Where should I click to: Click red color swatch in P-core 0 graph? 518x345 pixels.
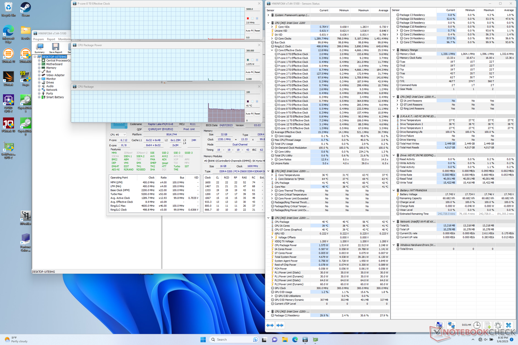coord(248,18)
